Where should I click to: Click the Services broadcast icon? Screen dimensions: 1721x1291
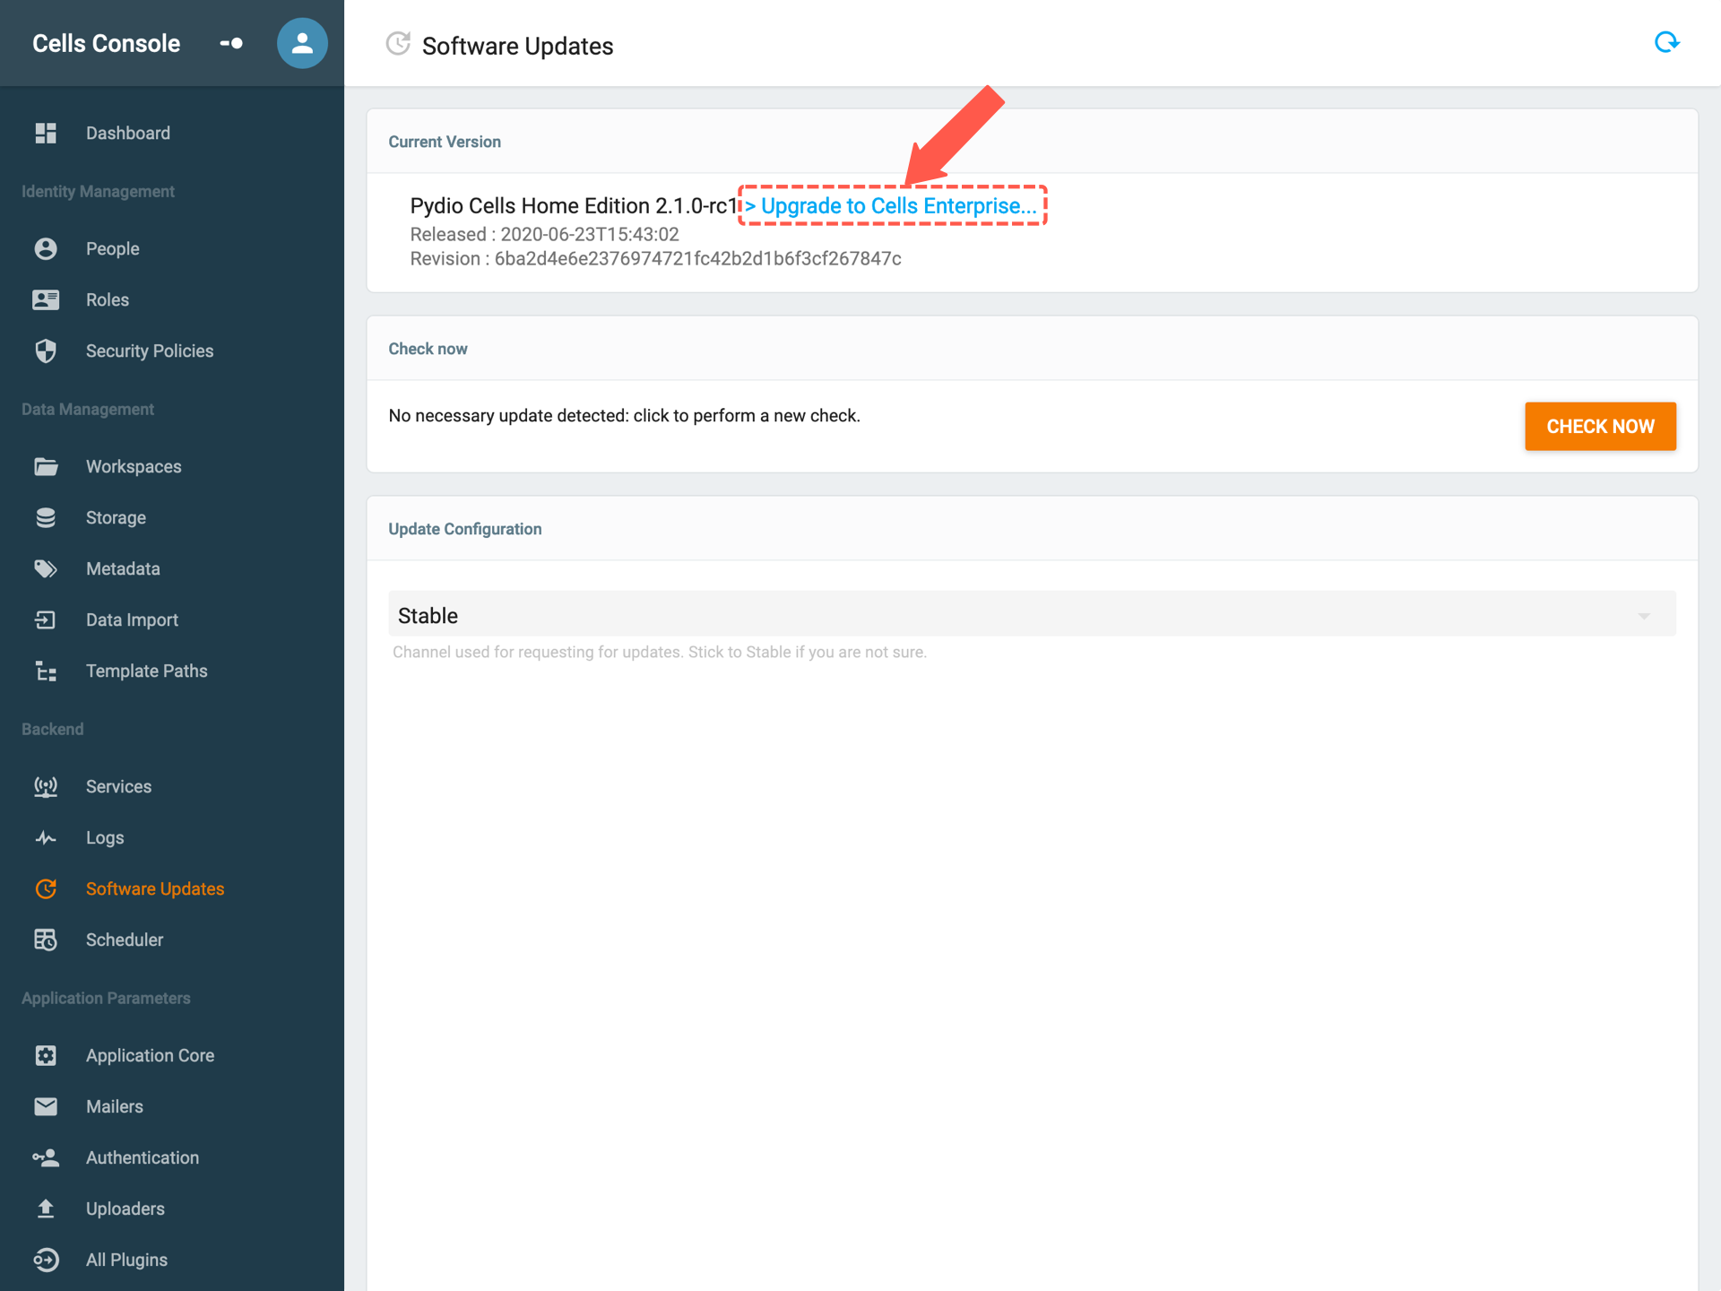point(46,786)
